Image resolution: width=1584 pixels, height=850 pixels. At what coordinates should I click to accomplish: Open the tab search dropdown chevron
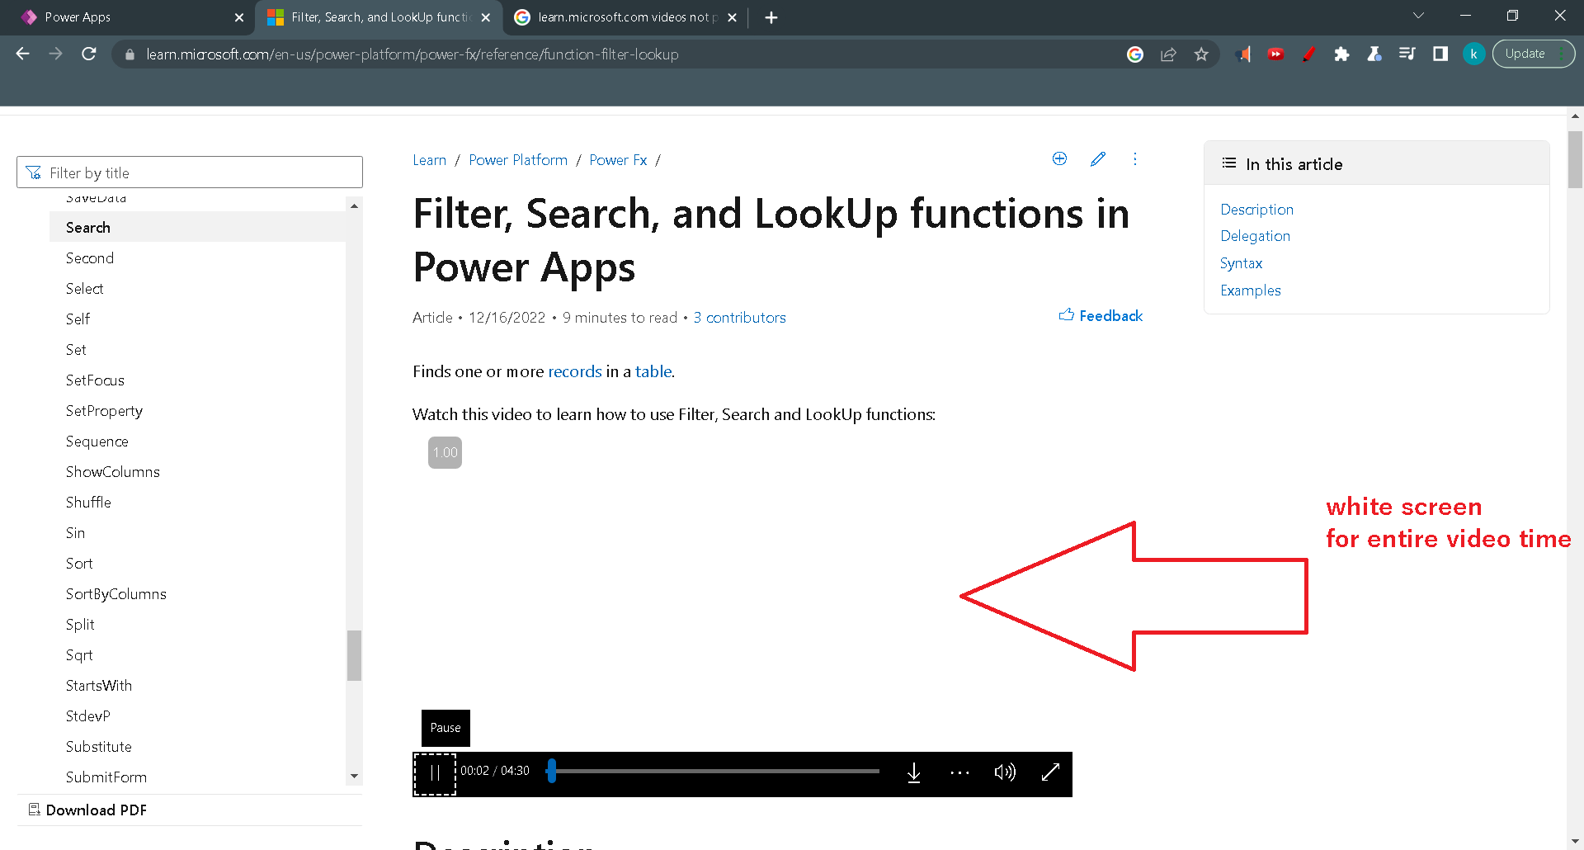(x=1418, y=16)
